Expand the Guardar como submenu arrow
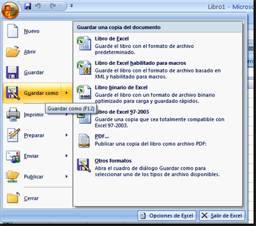 pos(67,93)
